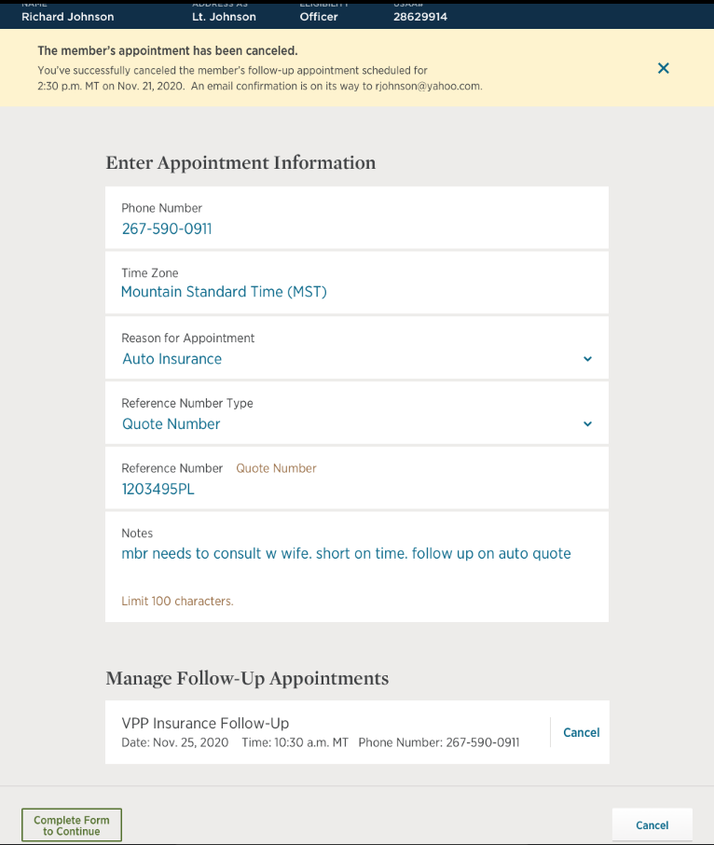Click the appointment has been canceled heading
This screenshot has height=845, width=714.
coord(168,50)
